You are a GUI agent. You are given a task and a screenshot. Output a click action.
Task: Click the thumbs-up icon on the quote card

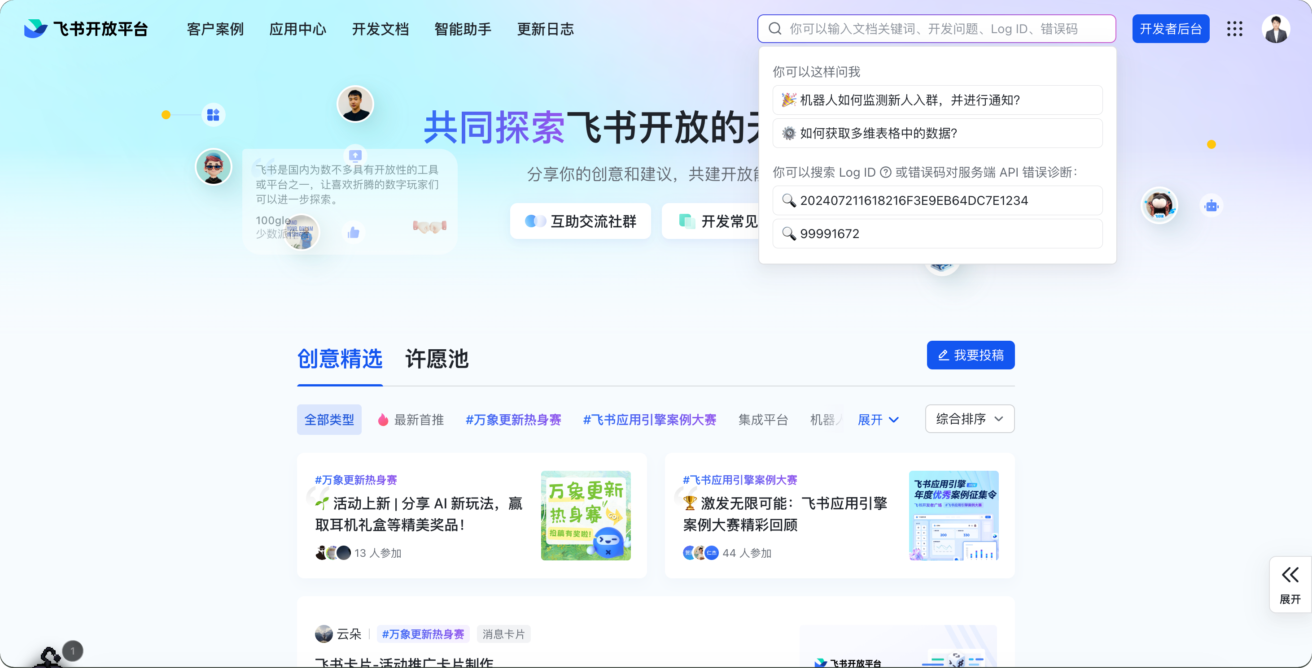354,233
